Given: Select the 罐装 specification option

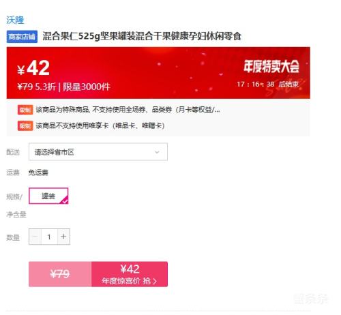Looking at the screenshot, I should tap(48, 196).
